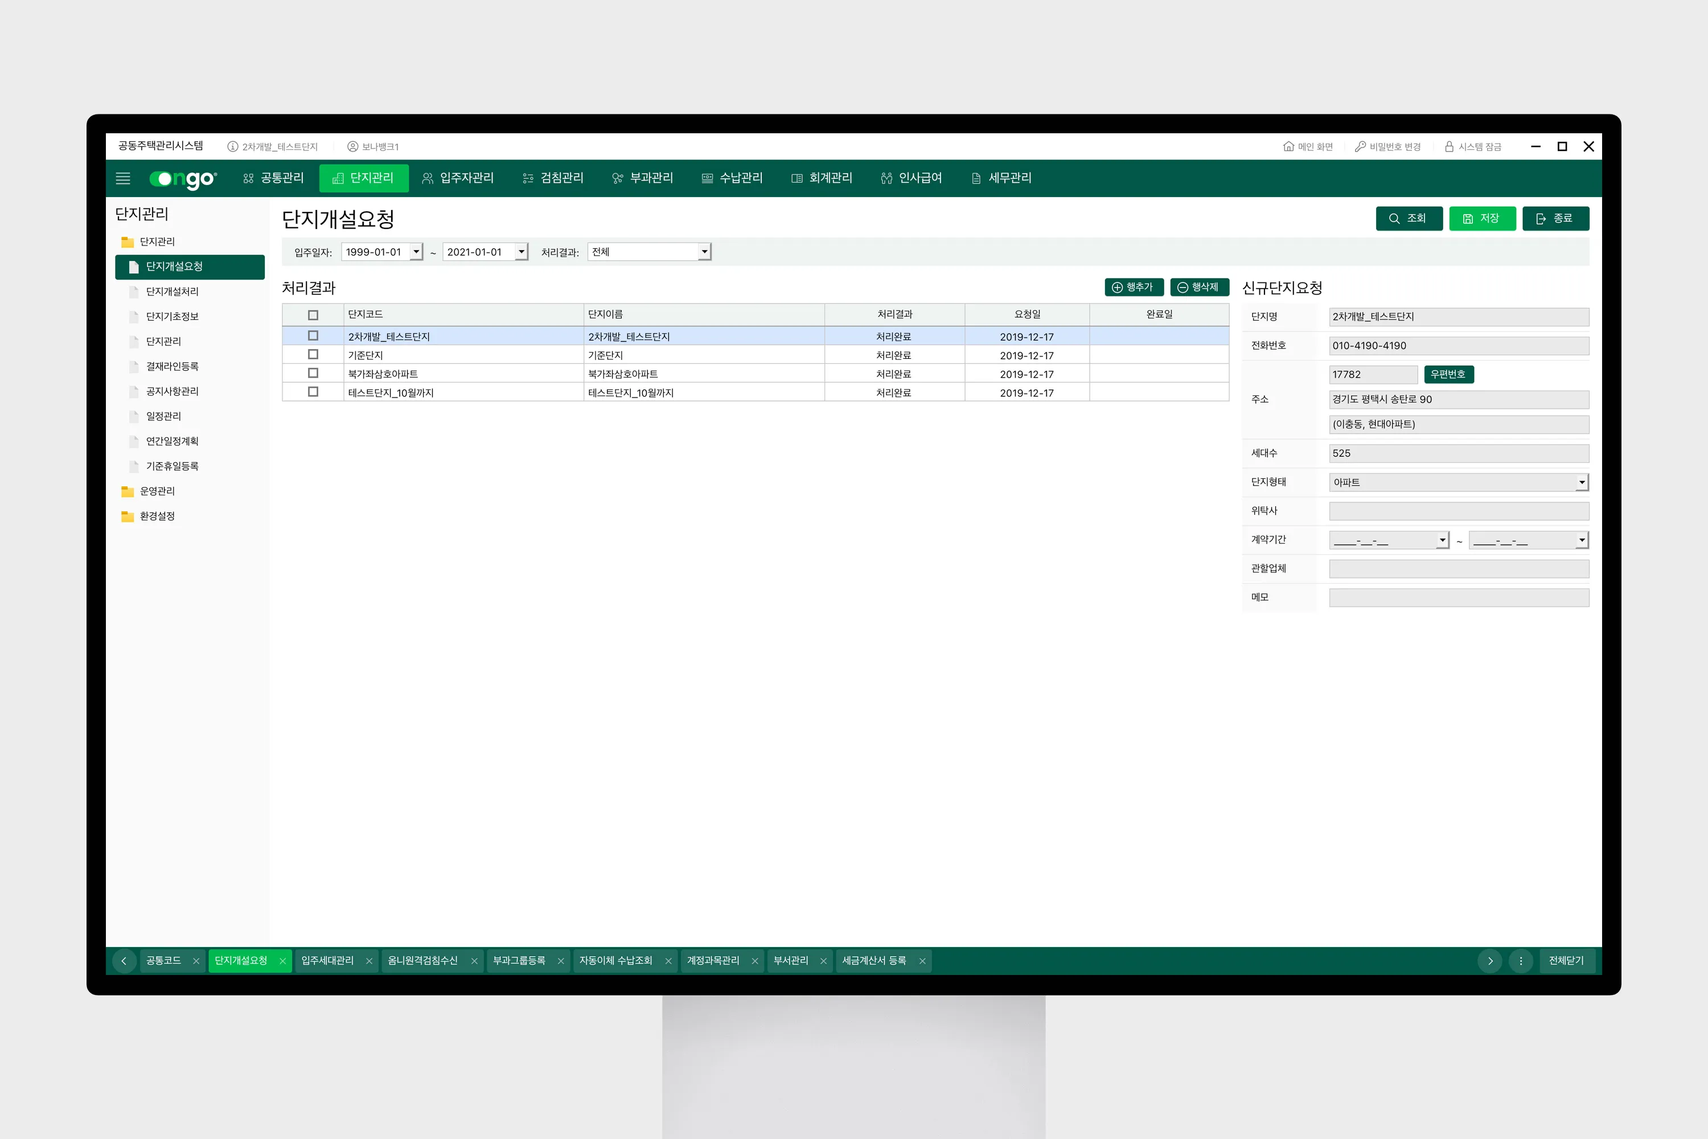Click the 위탁사 input field

tap(1458, 511)
